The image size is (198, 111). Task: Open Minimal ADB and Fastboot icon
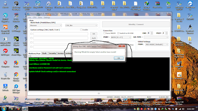[5, 41]
